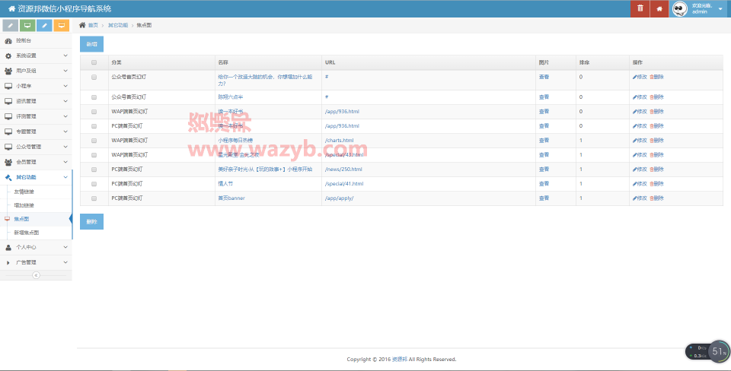Edit the /news/250.html row via 修改

click(640, 170)
